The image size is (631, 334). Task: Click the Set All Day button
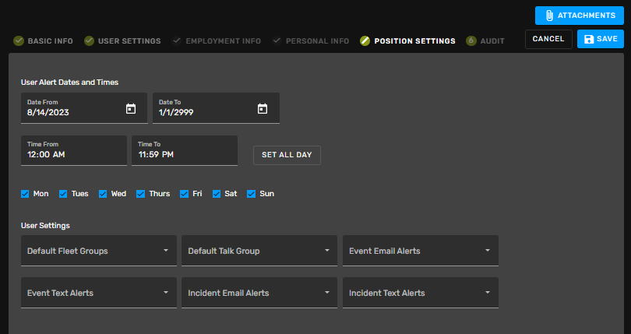(x=287, y=155)
